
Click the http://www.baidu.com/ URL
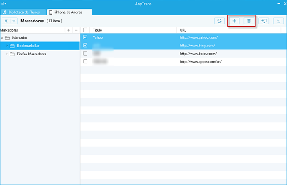[198, 54]
